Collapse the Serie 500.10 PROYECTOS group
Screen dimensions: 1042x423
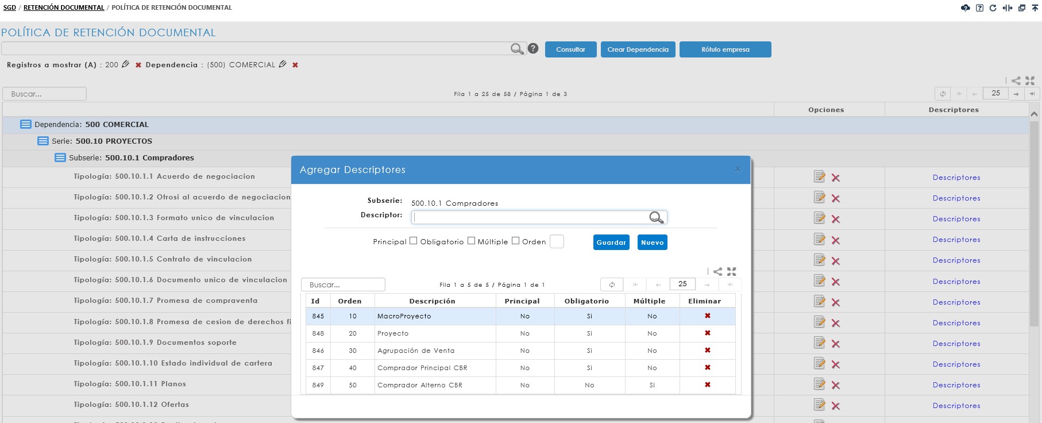point(43,141)
